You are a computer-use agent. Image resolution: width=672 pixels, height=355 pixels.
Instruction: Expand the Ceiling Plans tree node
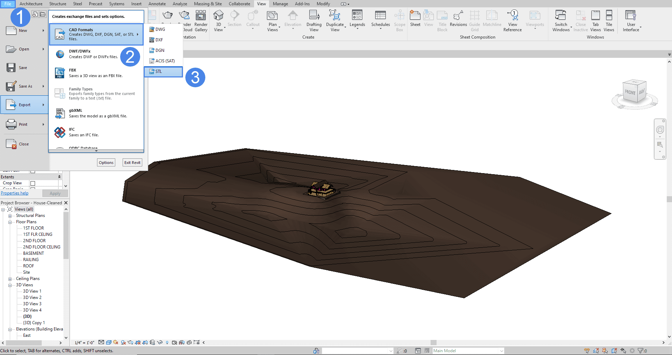click(x=10, y=279)
